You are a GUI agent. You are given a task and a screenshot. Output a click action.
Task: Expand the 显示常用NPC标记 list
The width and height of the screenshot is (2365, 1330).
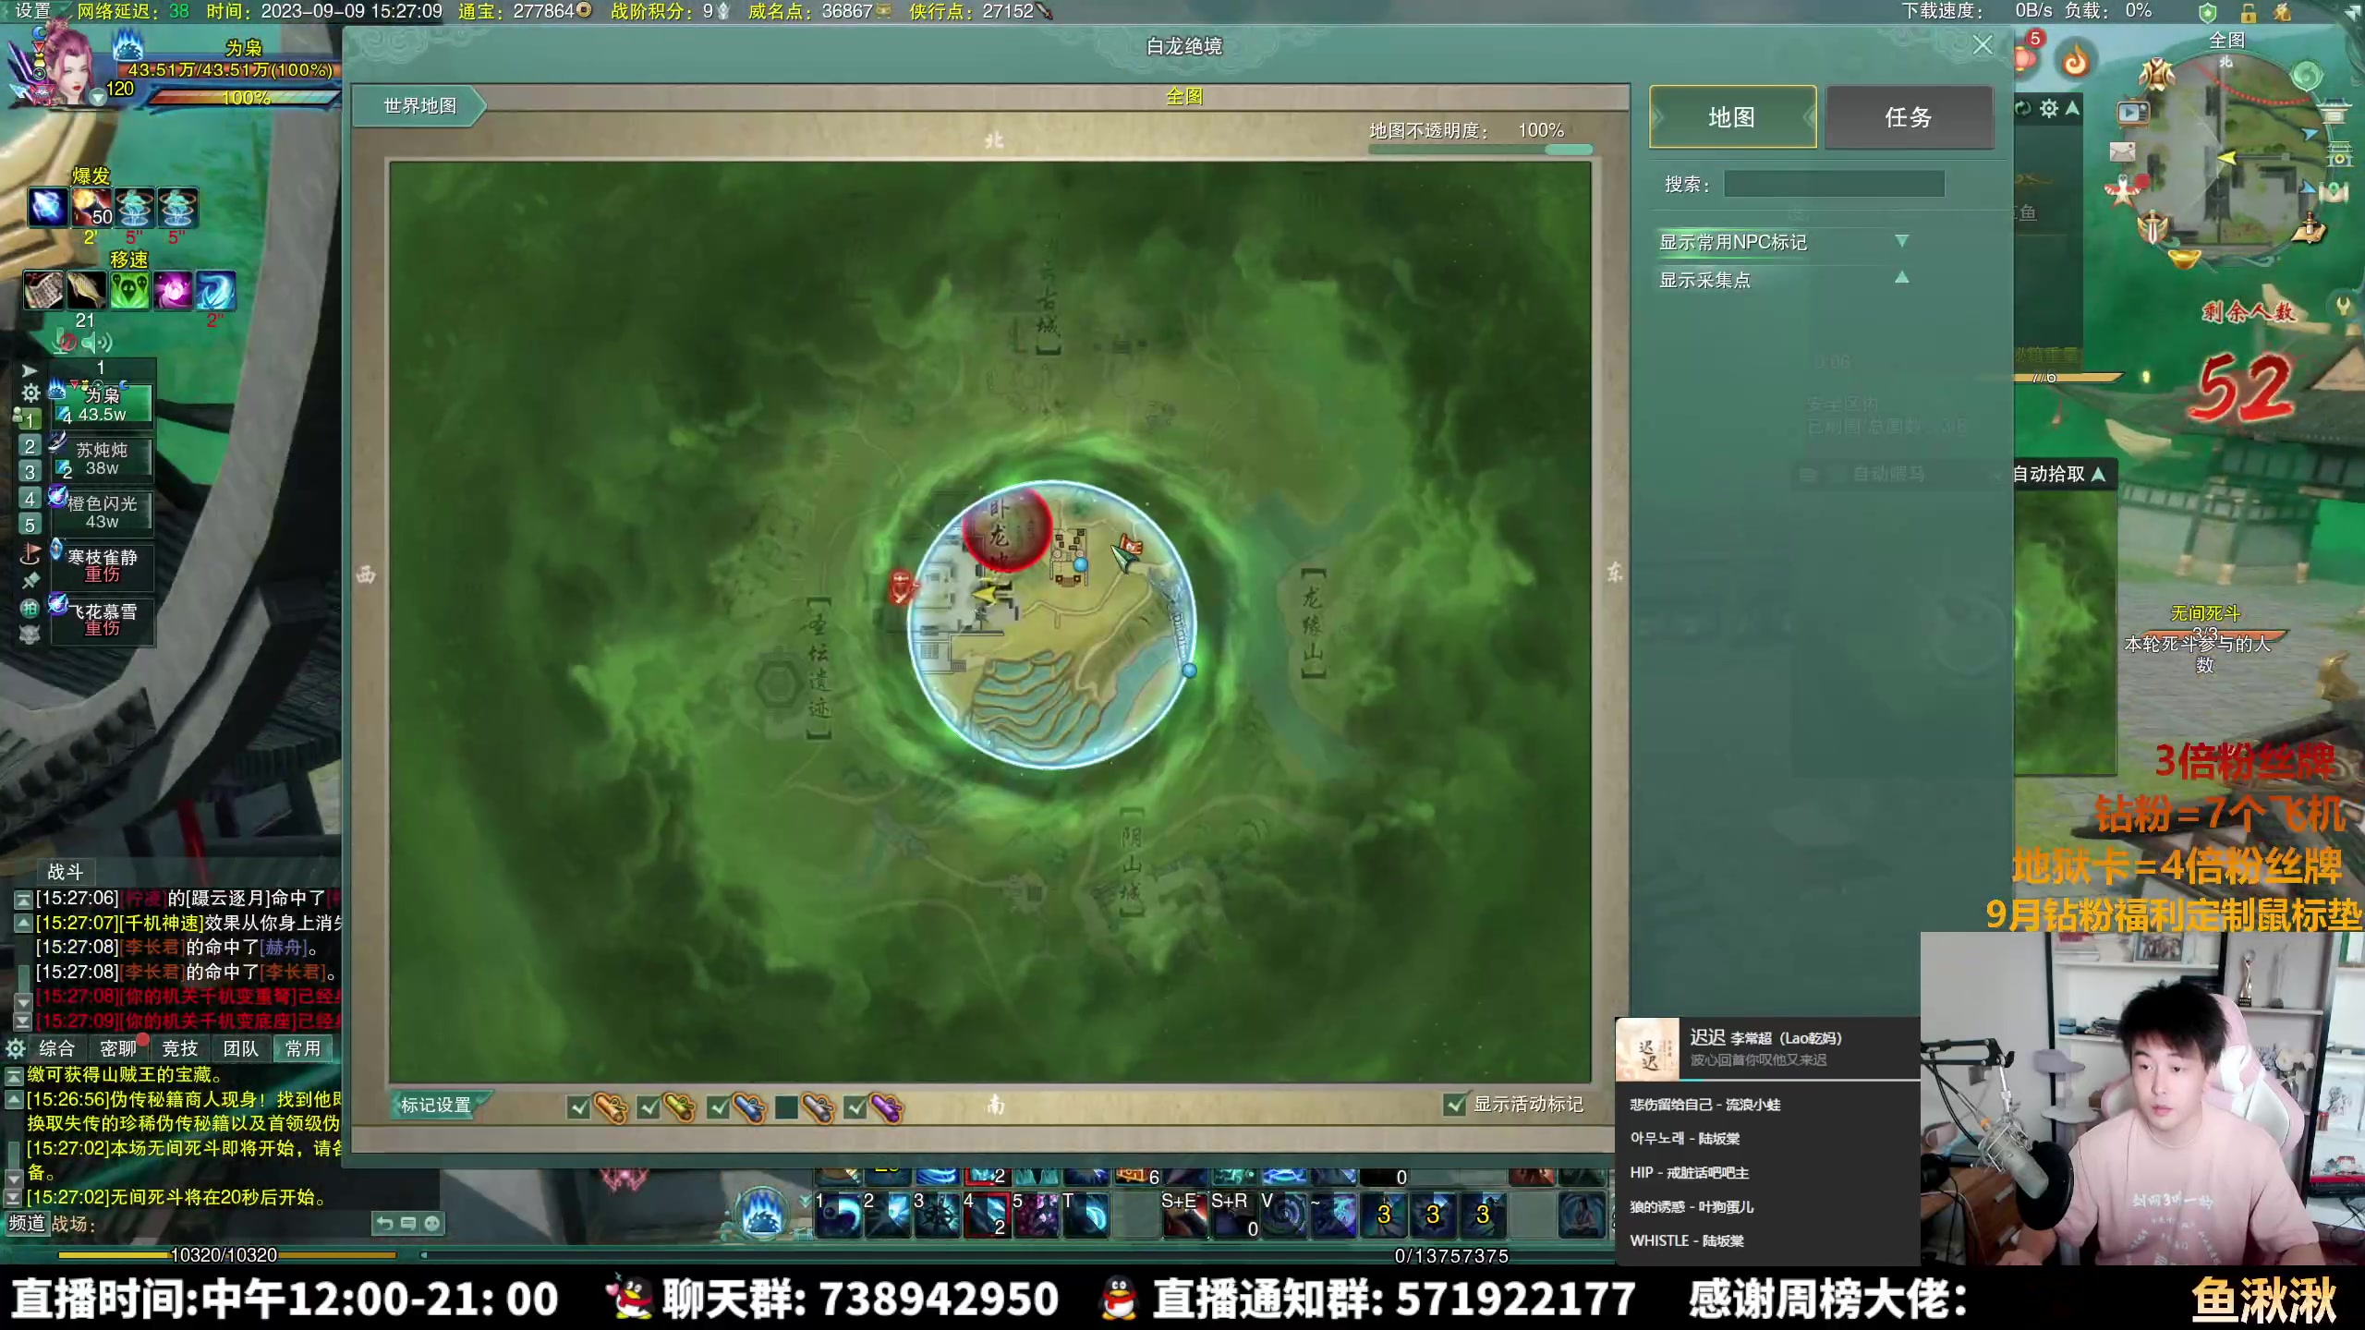1901,241
